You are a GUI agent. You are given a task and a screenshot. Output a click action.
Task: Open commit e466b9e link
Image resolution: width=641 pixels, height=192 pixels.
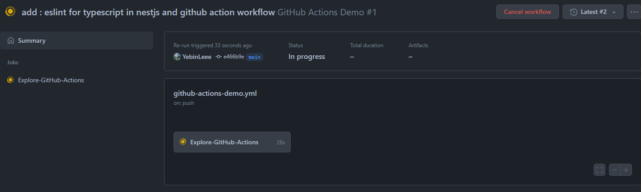click(x=234, y=57)
